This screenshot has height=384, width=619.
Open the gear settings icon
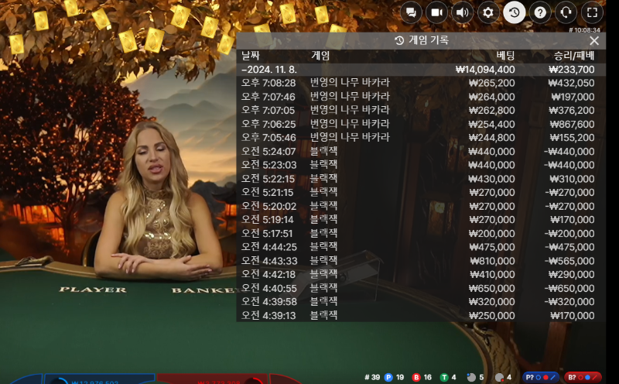(x=488, y=12)
